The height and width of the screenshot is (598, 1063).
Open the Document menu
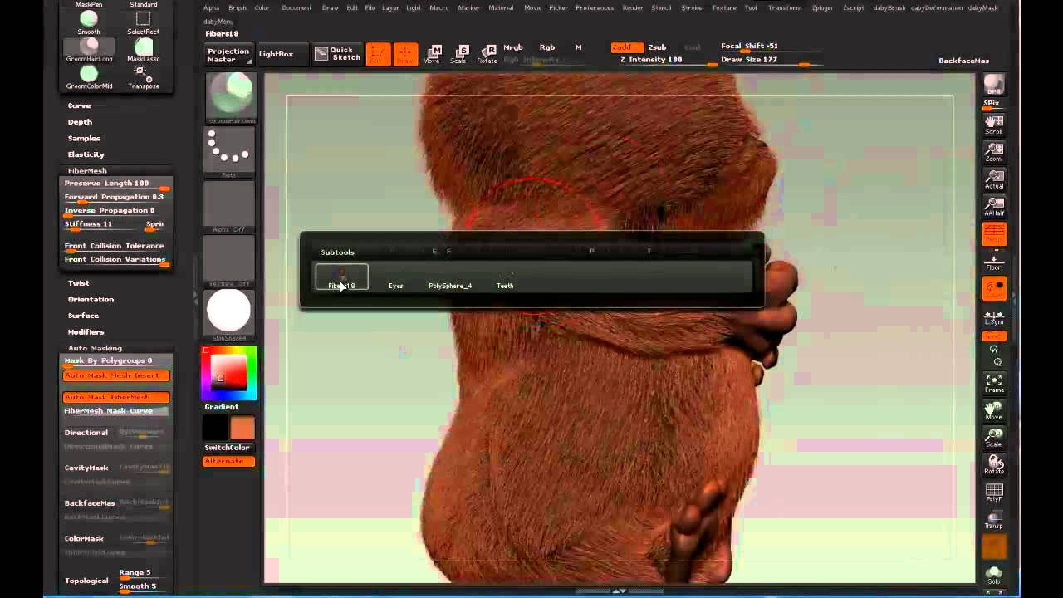click(x=296, y=7)
